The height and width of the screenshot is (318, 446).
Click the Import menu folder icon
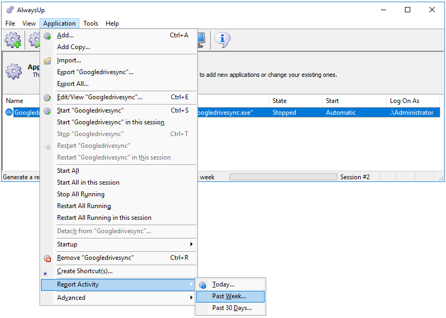(x=47, y=61)
